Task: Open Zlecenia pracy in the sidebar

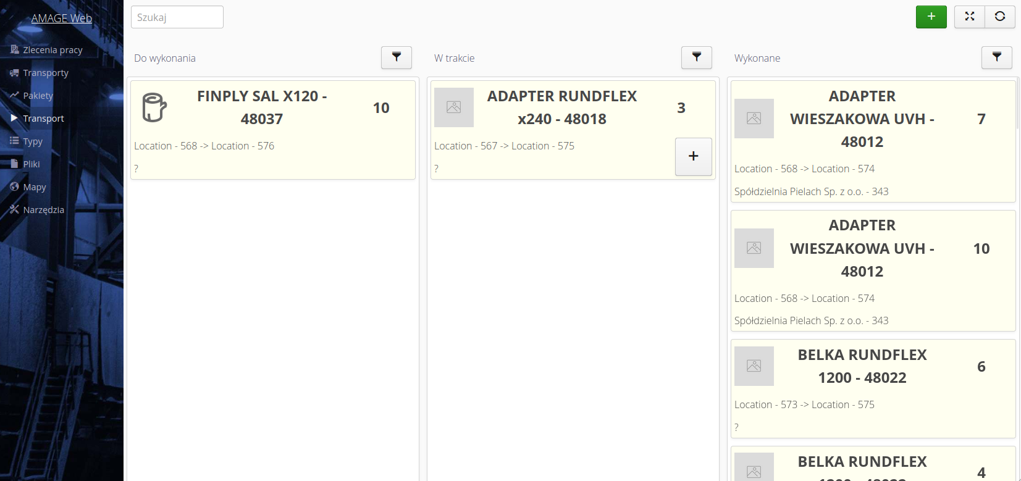Action: (x=52, y=50)
